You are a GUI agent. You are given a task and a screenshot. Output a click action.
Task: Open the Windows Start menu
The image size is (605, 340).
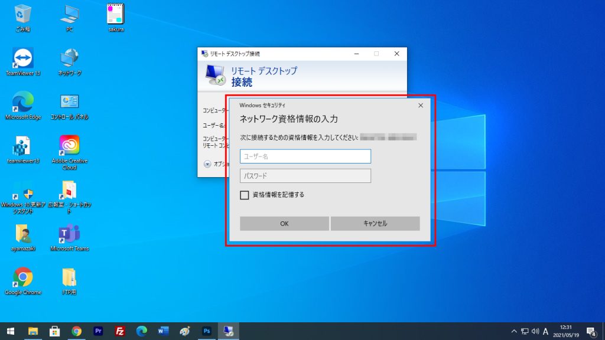(11, 331)
